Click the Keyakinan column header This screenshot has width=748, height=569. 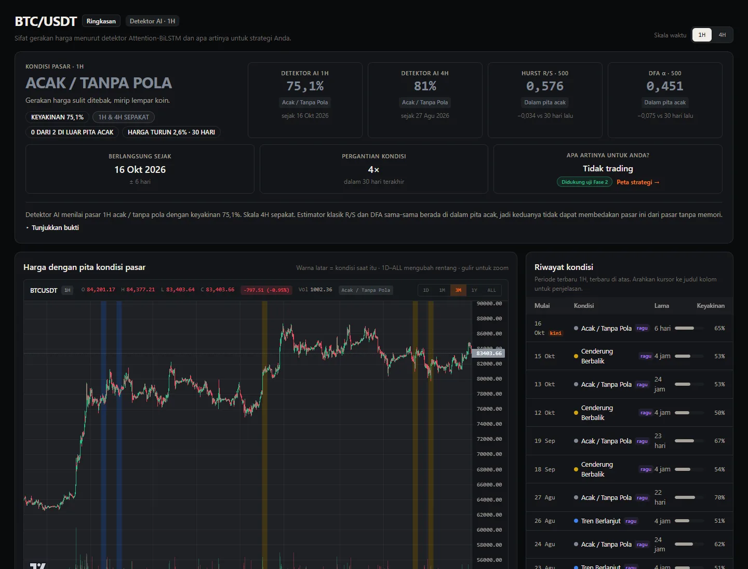[x=711, y=306]
